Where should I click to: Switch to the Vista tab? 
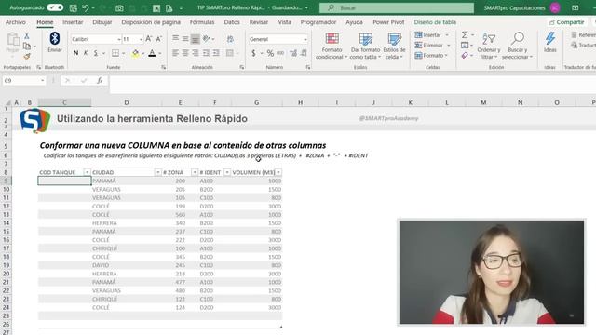(x=284, y=22)
